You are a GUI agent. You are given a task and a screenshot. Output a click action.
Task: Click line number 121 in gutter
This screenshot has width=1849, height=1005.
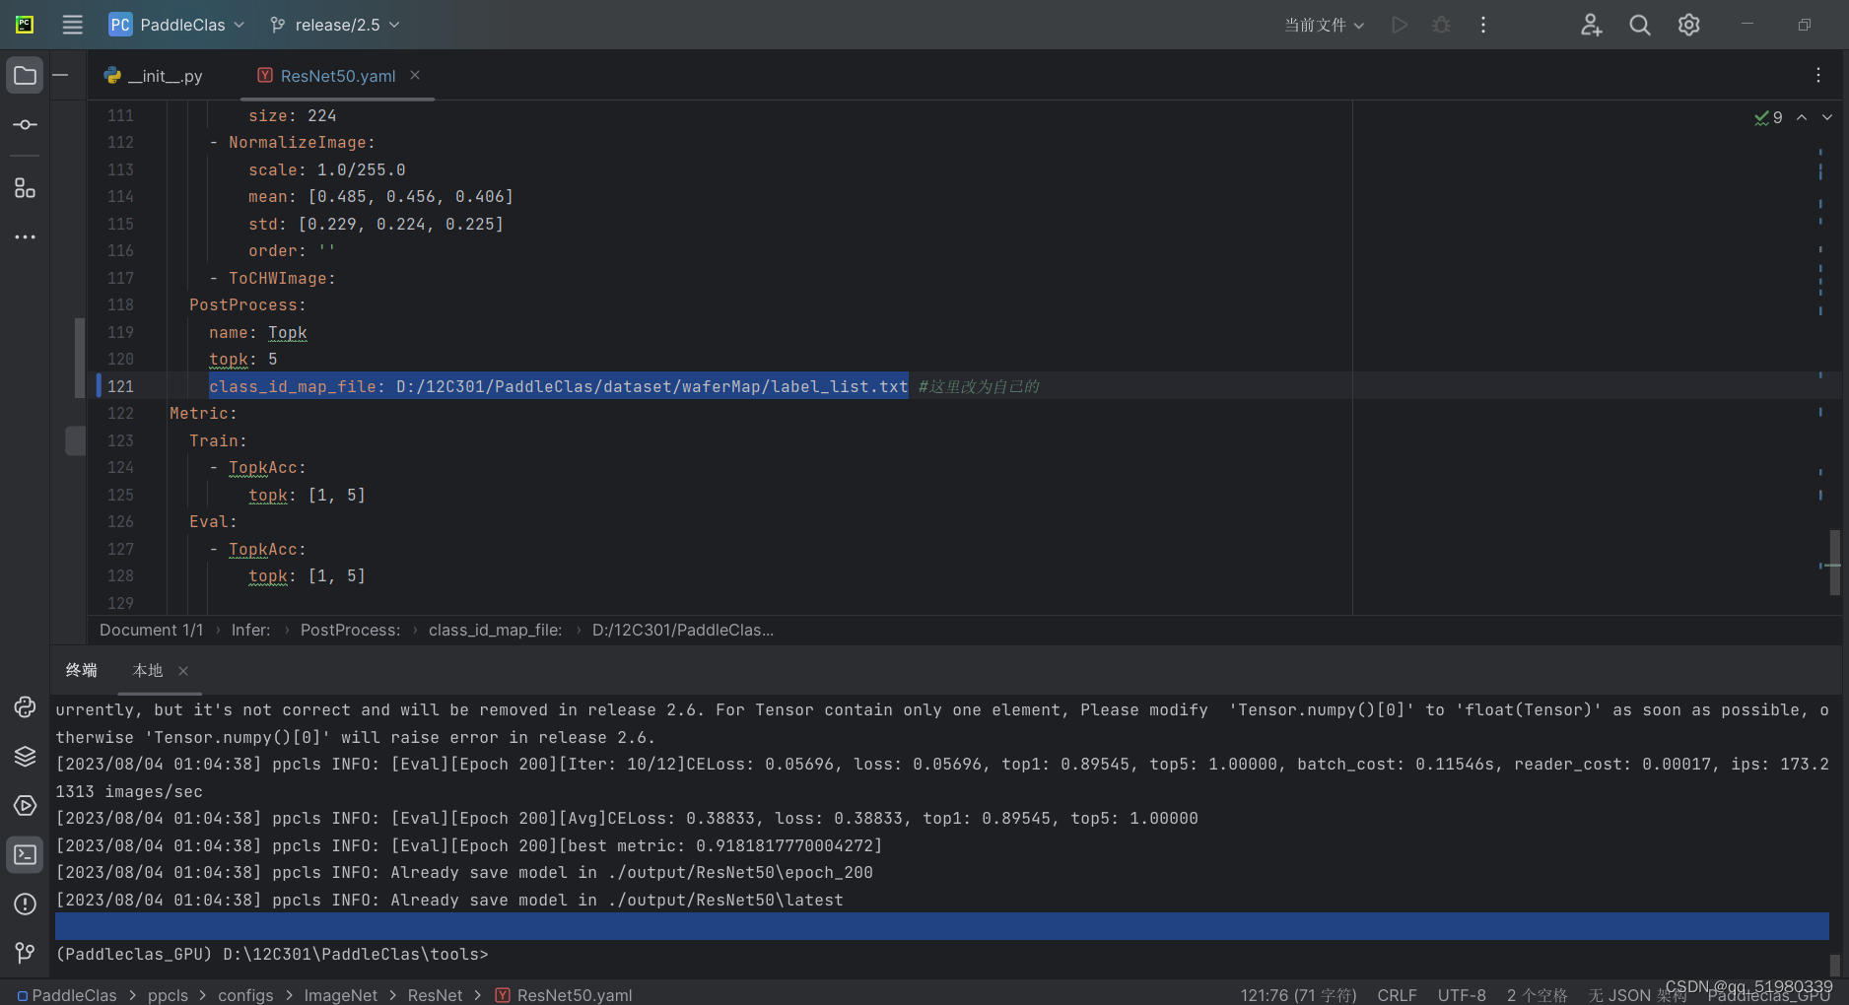click(x=120, y=386)
